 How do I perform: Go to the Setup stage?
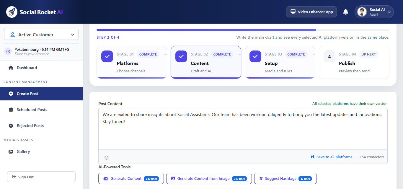click(280, 62)
